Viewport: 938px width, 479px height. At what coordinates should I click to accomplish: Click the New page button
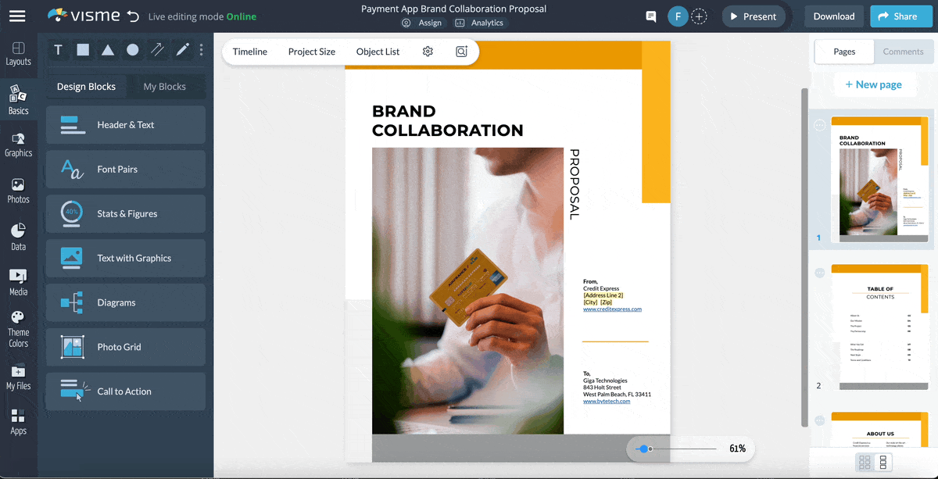coord(875,84)
